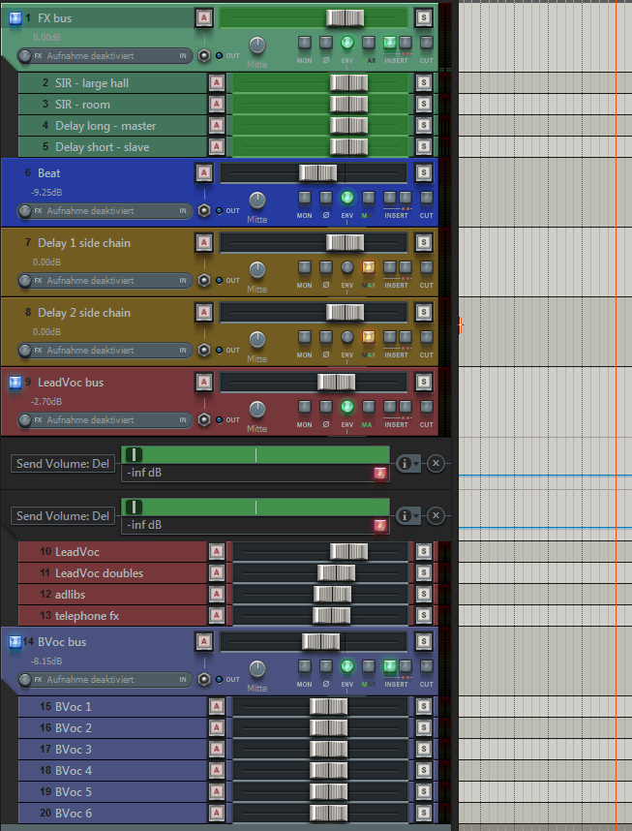The height and width of the screenshot is (831, 632).
Task: Open input field on BVoc bus
Action: (105, 680)
